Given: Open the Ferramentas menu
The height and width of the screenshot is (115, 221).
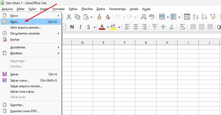Looking at the screenshot, I should click(x=117, y=9).
